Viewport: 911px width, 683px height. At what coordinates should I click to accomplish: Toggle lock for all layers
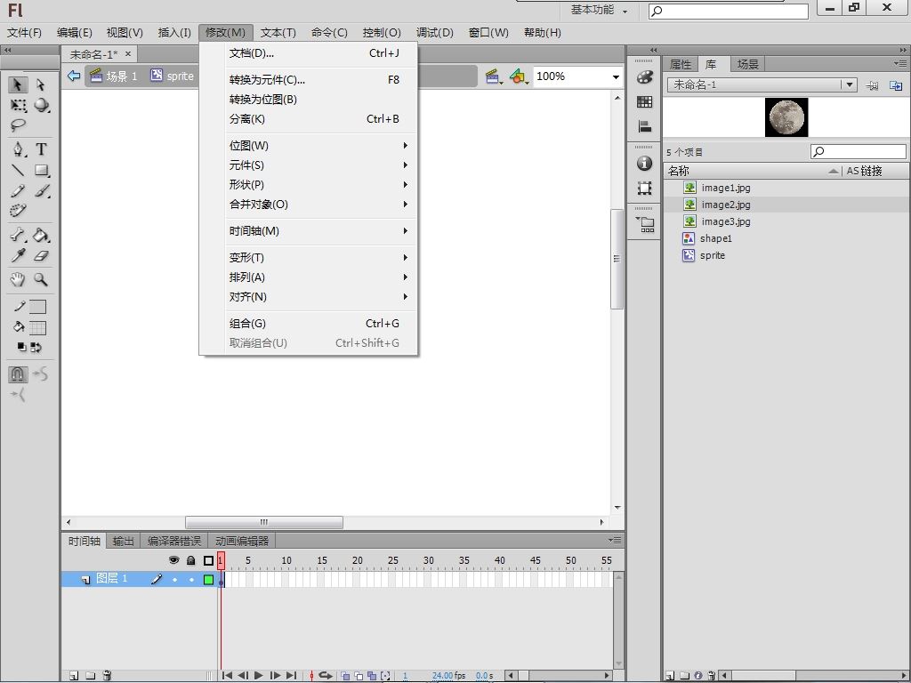190,560
